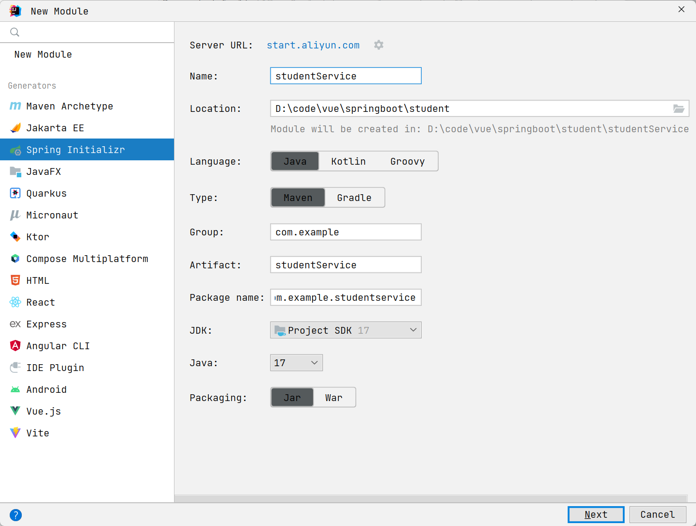Click the Ktor generator icon
The width and height of the screenshot is (696, 526).
16,237
